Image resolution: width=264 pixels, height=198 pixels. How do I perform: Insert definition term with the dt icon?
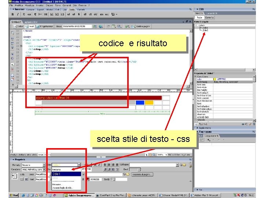(x=90, y=14)
